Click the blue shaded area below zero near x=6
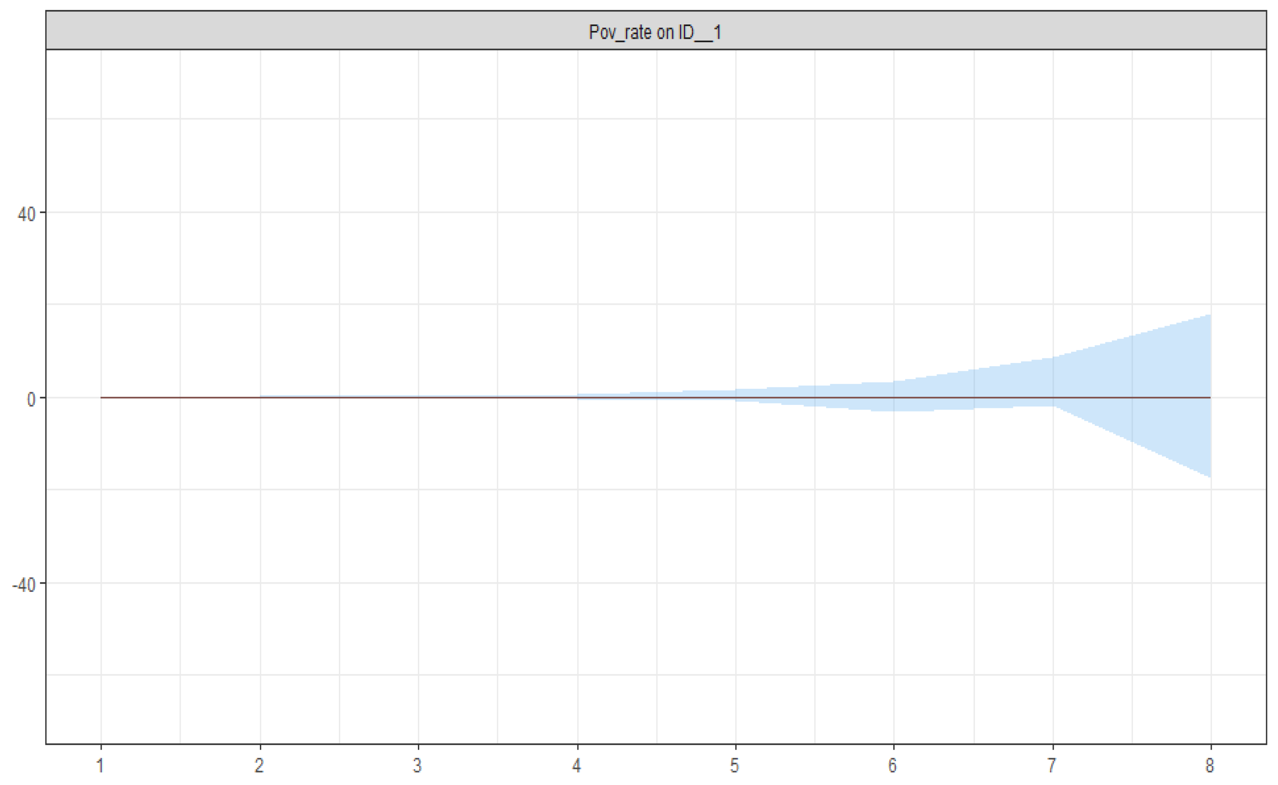 tap(894, 405)
